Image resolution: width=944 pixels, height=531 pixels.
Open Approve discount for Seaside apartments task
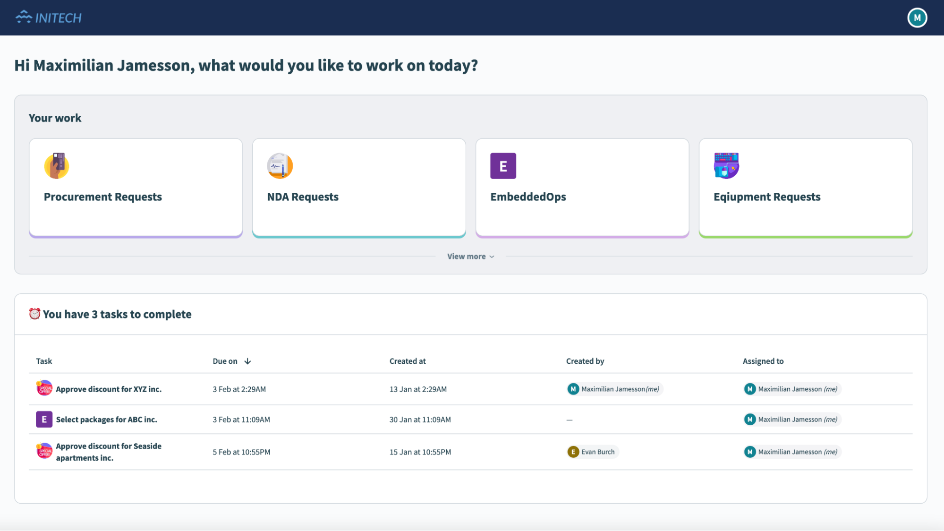109,452
